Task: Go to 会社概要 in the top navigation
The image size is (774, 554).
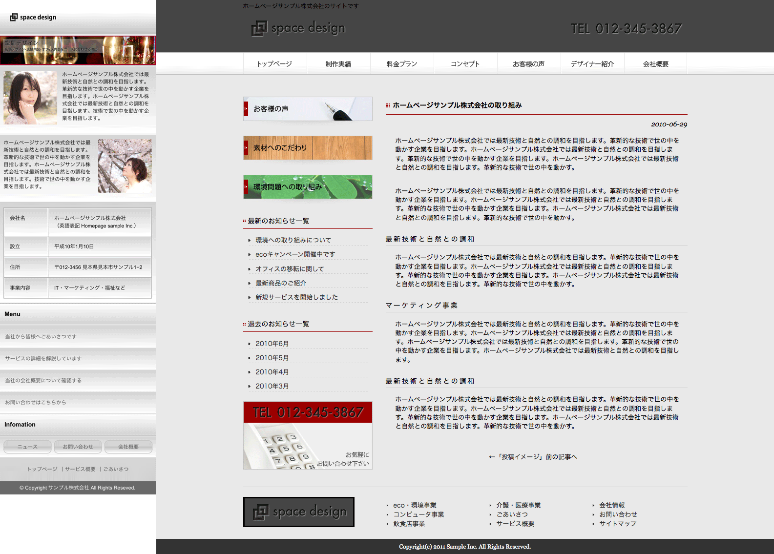Action: click(655, 64)
